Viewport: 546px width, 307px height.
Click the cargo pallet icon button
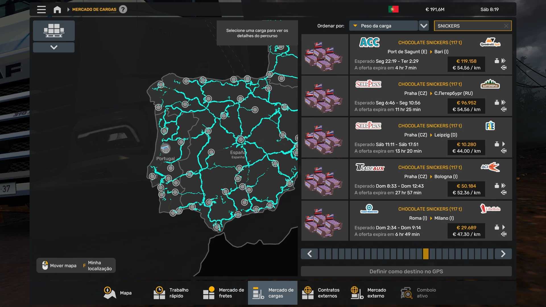54,30
